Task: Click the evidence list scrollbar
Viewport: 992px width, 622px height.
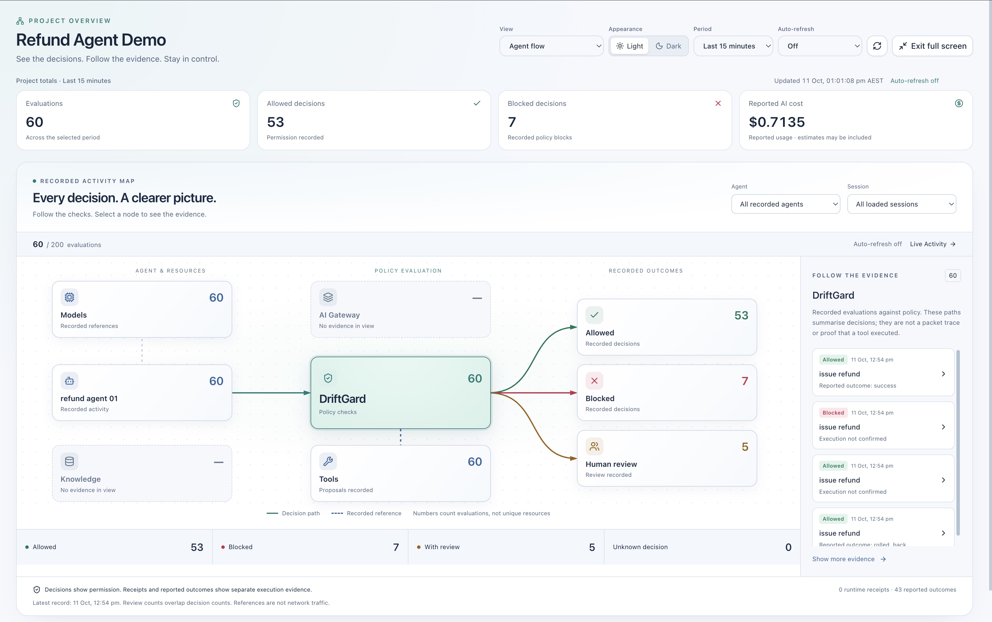Action: [x=958, y=443]
